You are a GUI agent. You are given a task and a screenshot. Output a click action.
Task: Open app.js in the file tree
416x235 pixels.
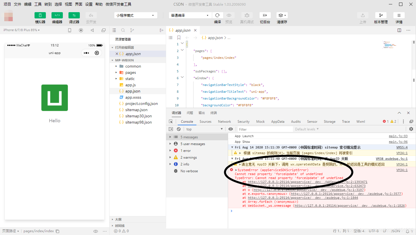130,85
